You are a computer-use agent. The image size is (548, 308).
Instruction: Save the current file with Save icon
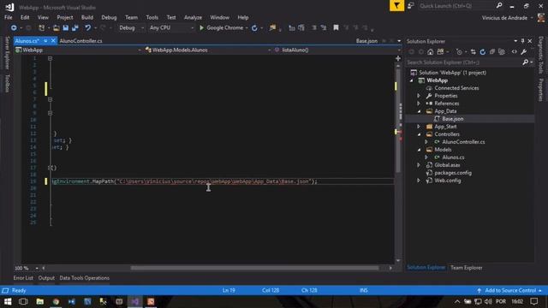click(x=65, y=27)
